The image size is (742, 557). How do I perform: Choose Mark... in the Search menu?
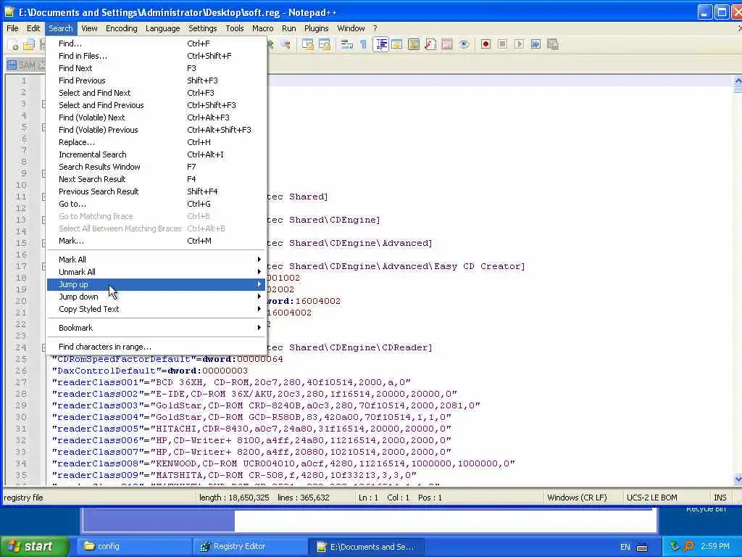156,241
